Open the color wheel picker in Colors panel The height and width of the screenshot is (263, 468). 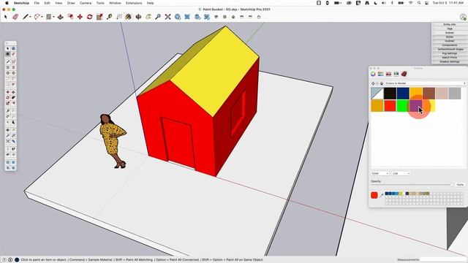(x=373, y=74)
